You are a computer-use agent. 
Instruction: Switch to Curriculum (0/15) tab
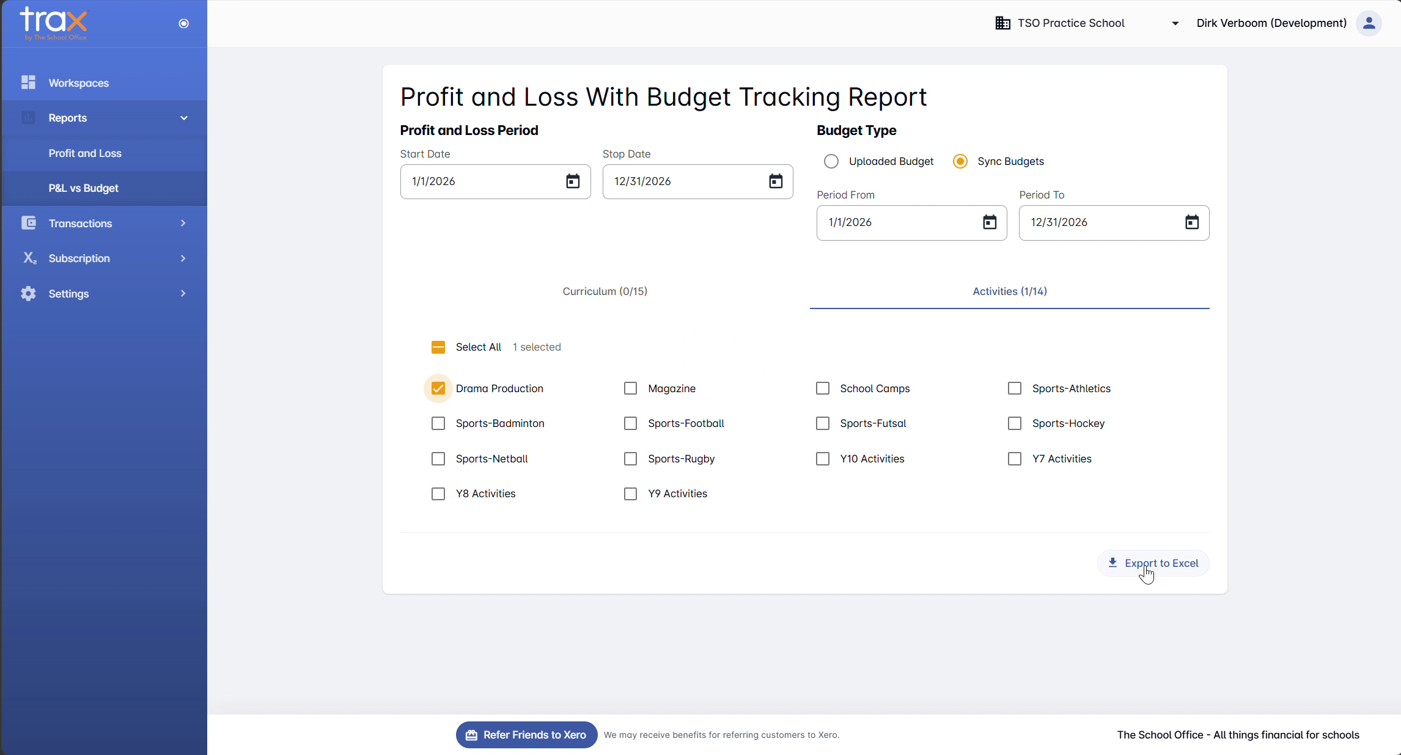click(x=605, y=291)
